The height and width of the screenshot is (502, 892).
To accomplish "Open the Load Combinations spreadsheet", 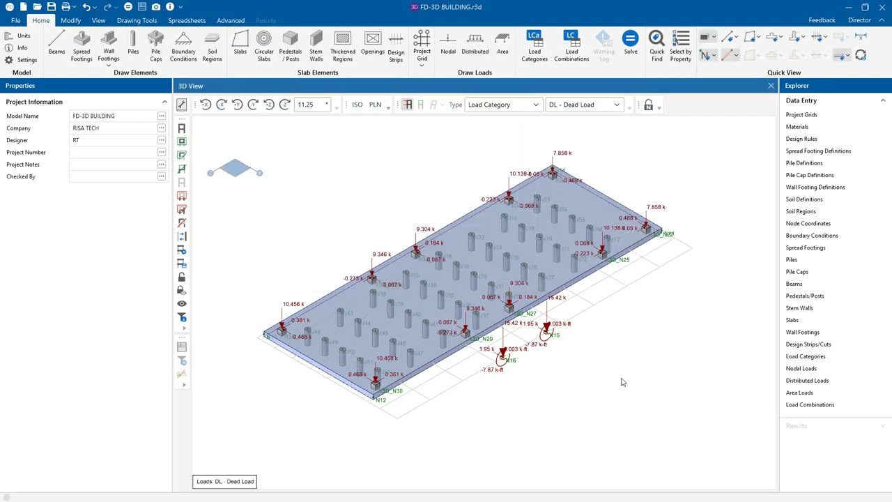I will (571, 47).
